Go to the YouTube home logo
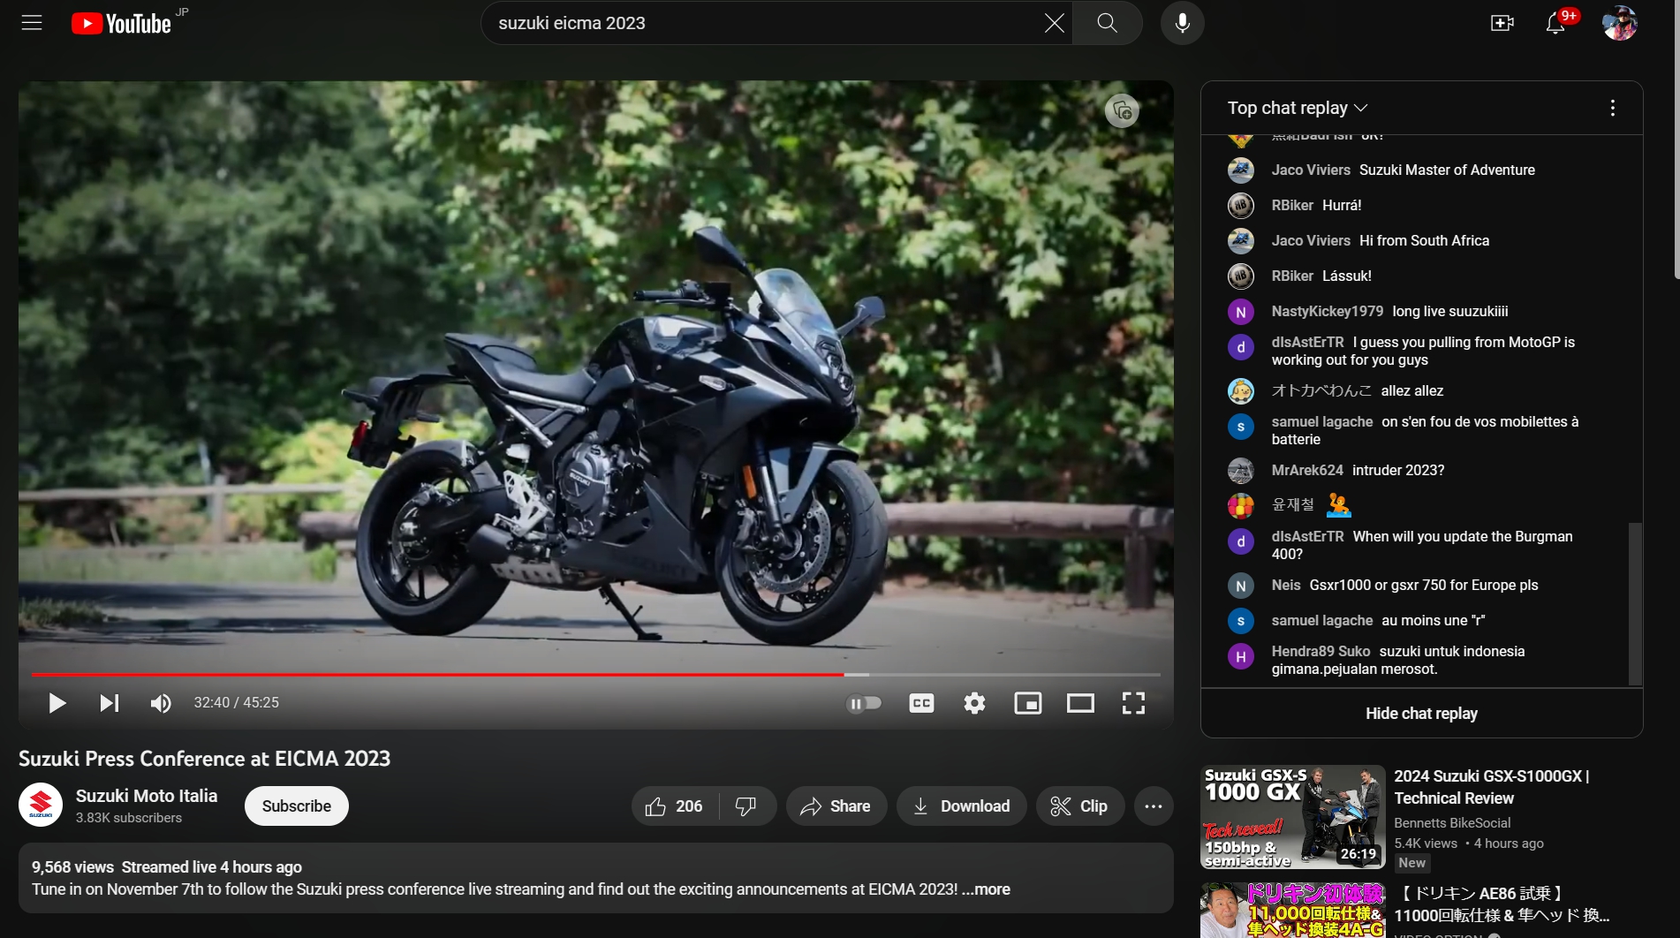Viewport: 1680px width, 938px height. 122,23
